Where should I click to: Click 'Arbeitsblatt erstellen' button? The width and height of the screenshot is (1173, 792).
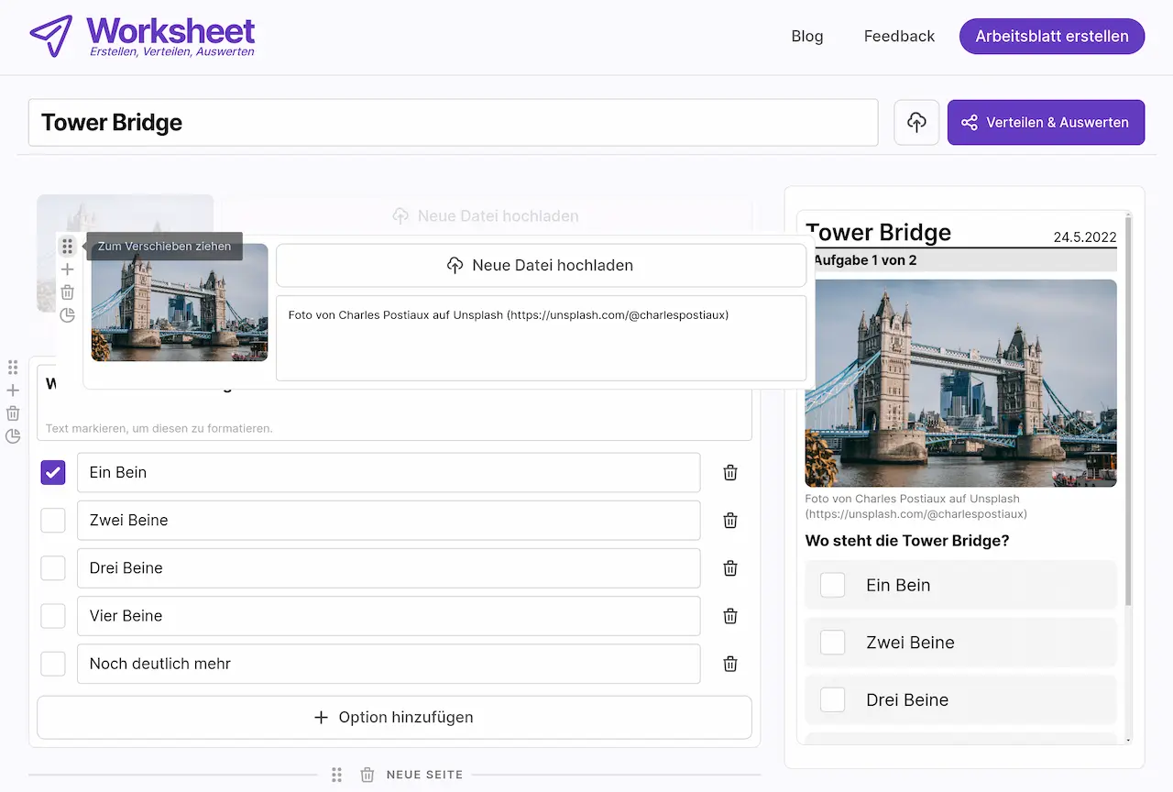coord(1052,37)
